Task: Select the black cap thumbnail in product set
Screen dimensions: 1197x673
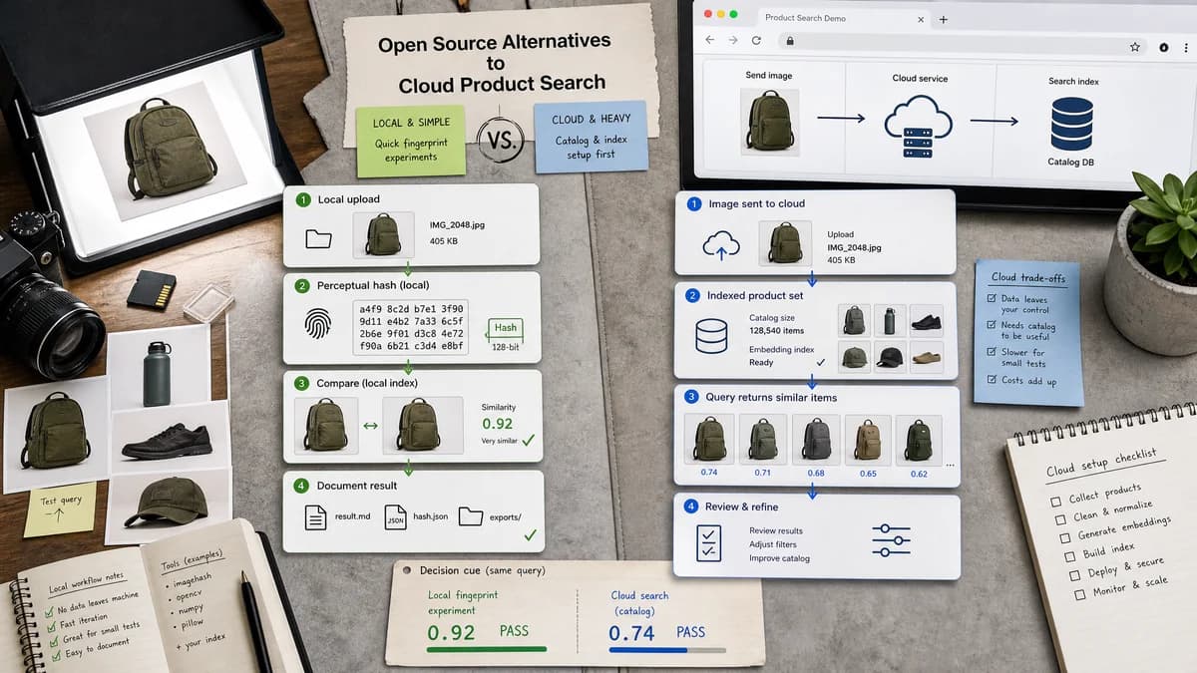Action: 890,357
